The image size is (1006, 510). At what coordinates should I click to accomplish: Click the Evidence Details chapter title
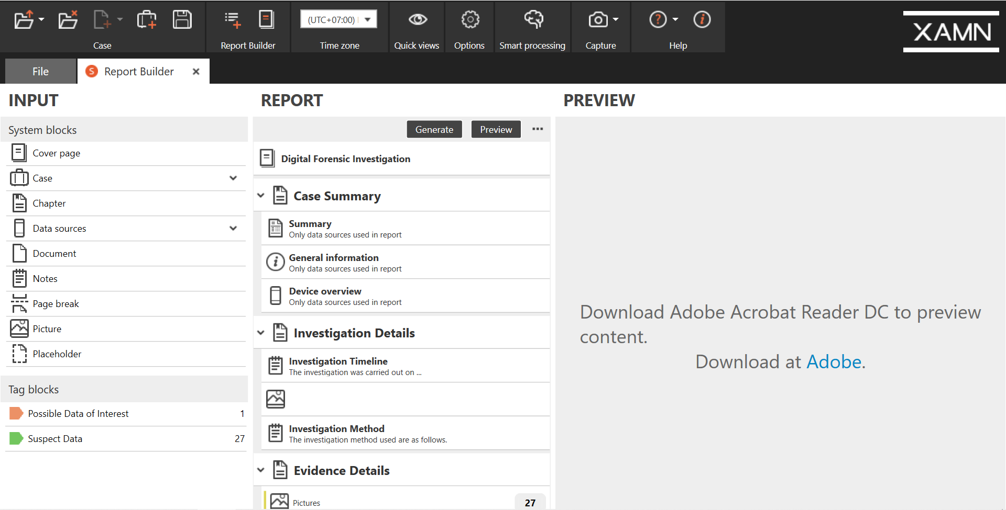[x=342, y=471]
